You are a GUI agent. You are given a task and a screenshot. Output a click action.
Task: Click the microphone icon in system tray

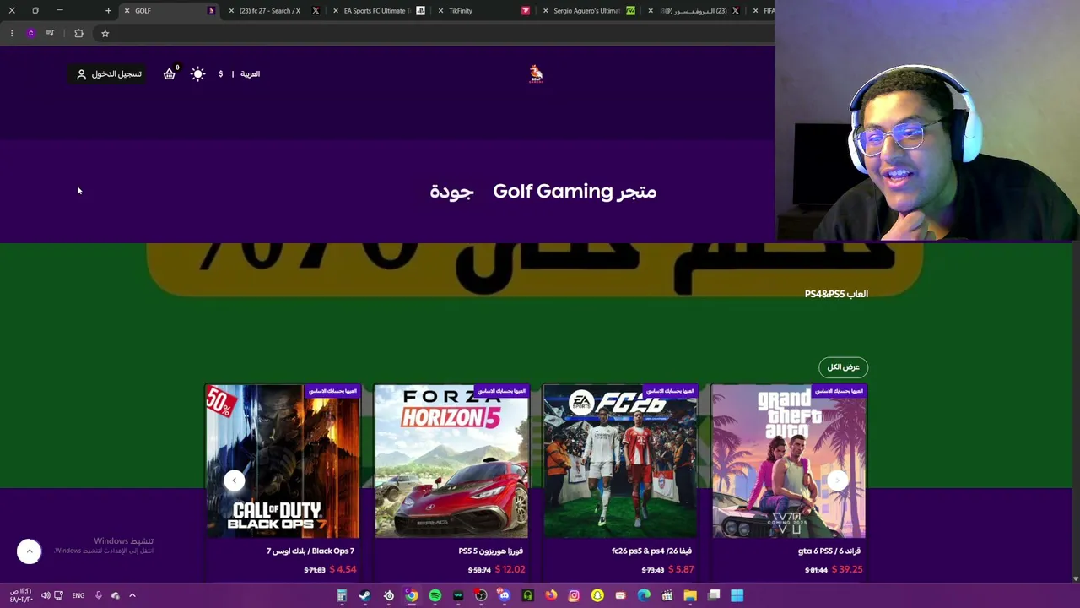[x=98, y=595]
